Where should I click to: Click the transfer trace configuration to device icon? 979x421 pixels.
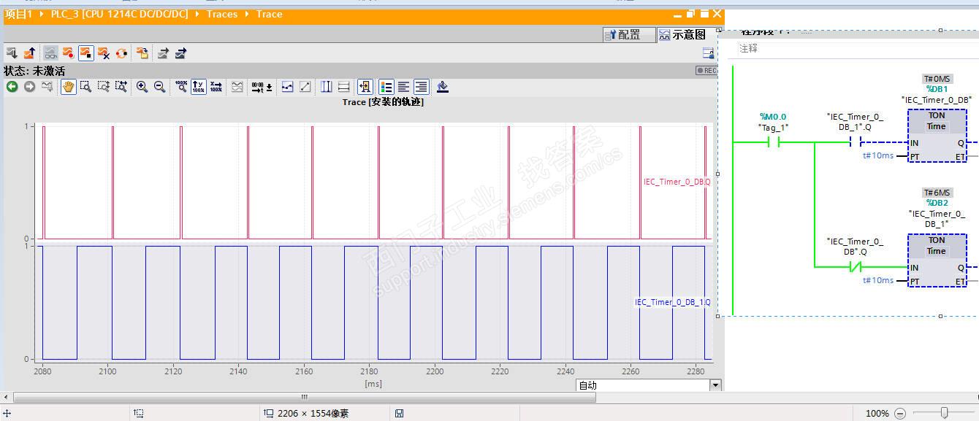[12, 53]
